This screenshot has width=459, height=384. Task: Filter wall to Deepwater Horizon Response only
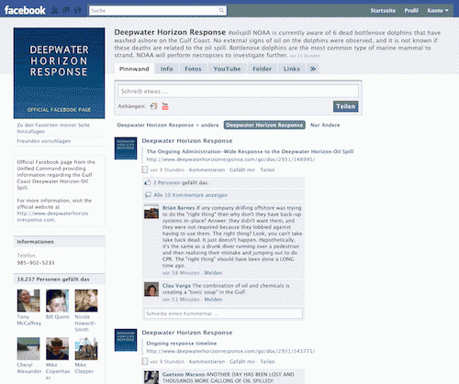tap(264, 125)
